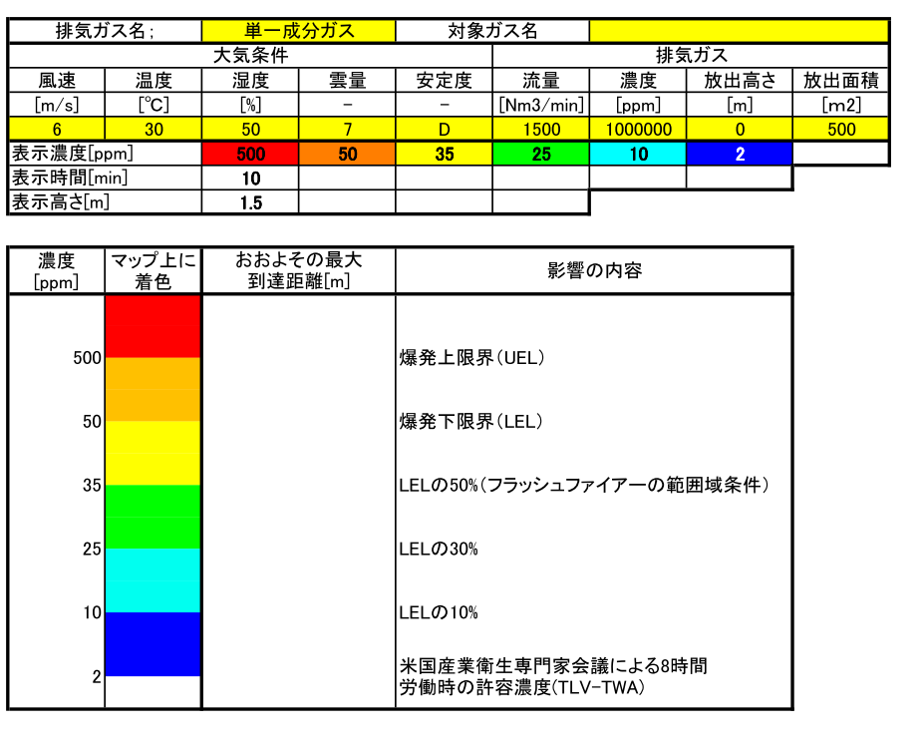924x745 pixels.
Task: Click the 湿度 column header
Action: point(250,80)
